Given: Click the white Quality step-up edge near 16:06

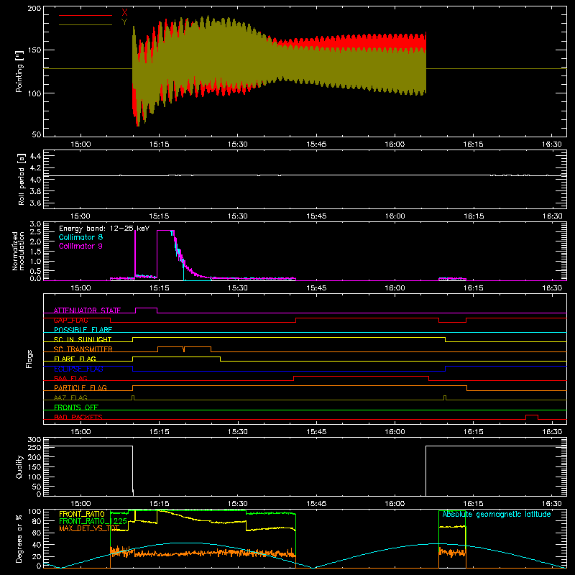Looking at the screenshot, I should pyautogui.click(x=425, y=471).
